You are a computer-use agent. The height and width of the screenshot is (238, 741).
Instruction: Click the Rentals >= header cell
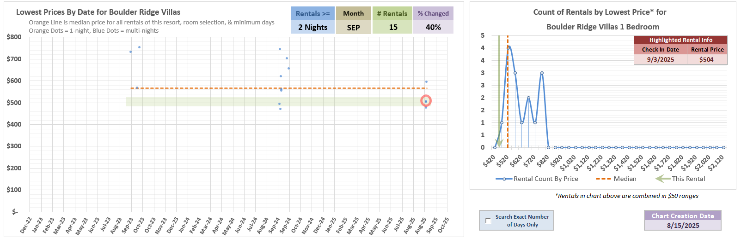(x=312, y=13)
